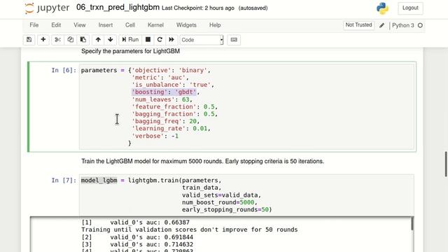Open the Help menu

[x=215, y=25]
